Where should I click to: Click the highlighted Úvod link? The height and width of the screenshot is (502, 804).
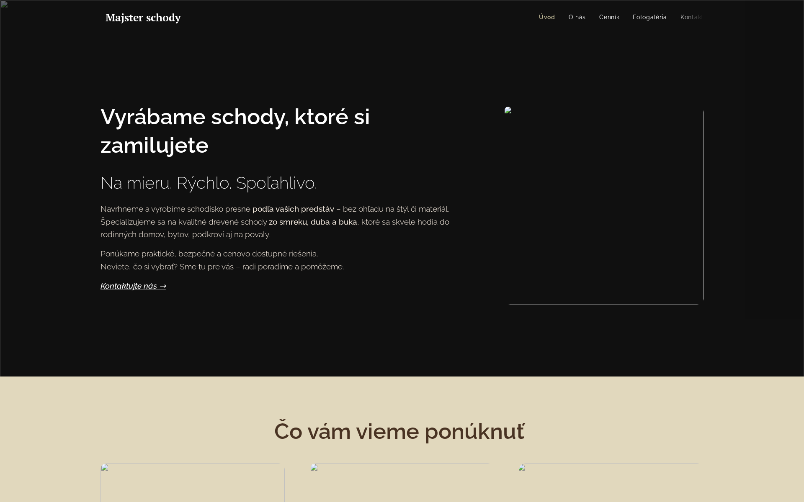[x=546, y=17]
